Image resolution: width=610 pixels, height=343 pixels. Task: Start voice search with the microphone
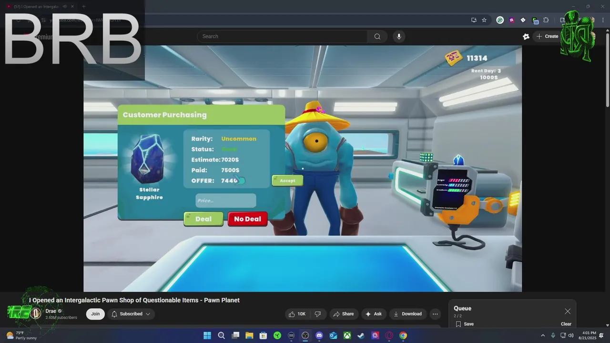[x=399, y=37]
